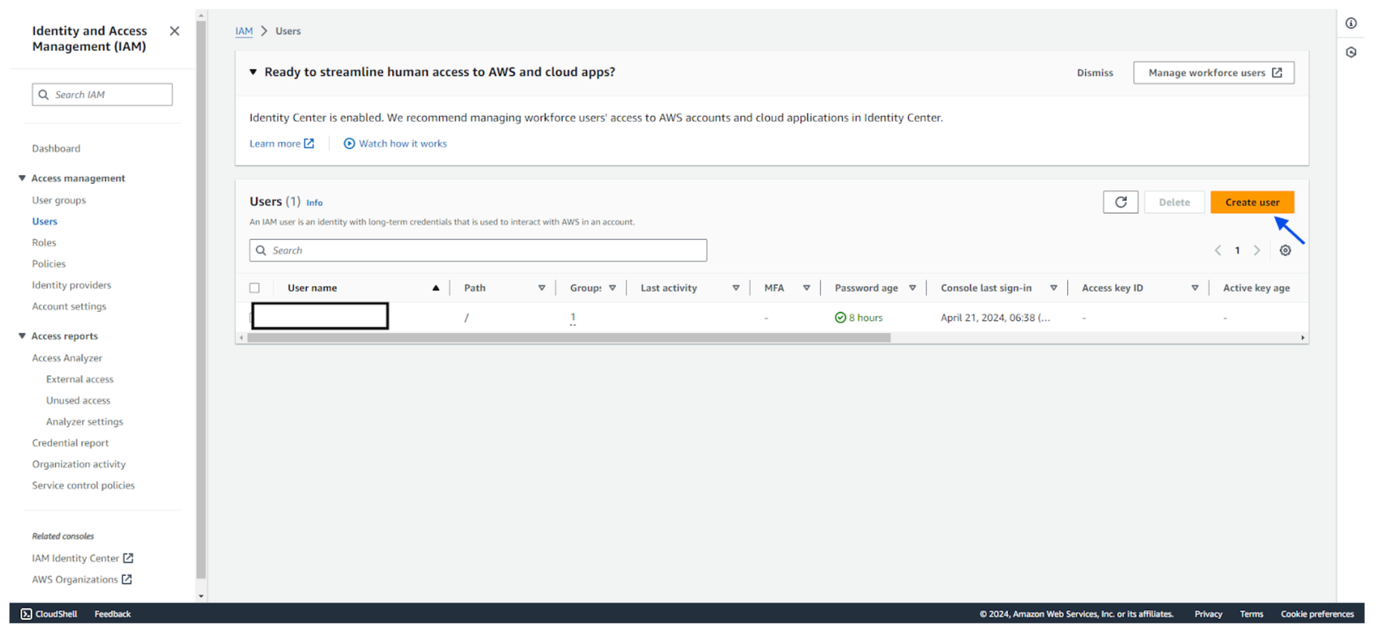Collapse the Access management section
This screenshot has width=1378, height=637.
tap(22, 178)
